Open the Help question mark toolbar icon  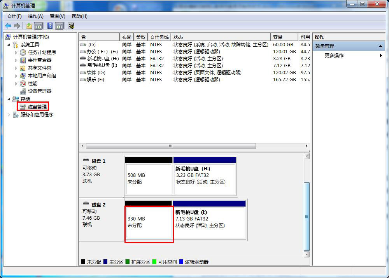pos(50,26)
